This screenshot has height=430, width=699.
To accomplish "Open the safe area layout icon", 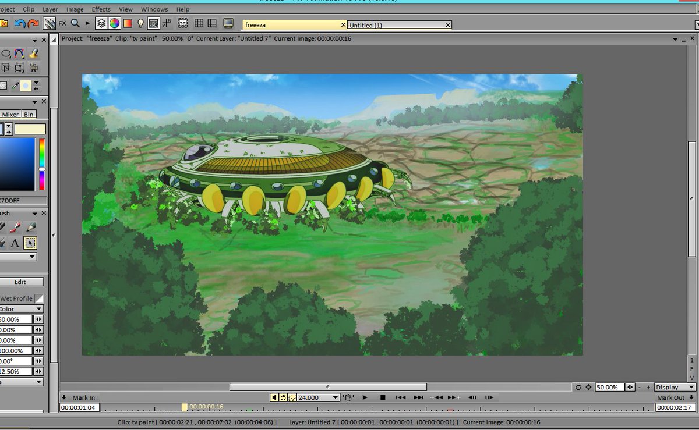I will coord(212,23).
